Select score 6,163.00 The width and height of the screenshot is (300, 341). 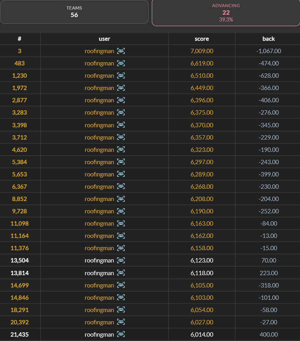[202, 224]
